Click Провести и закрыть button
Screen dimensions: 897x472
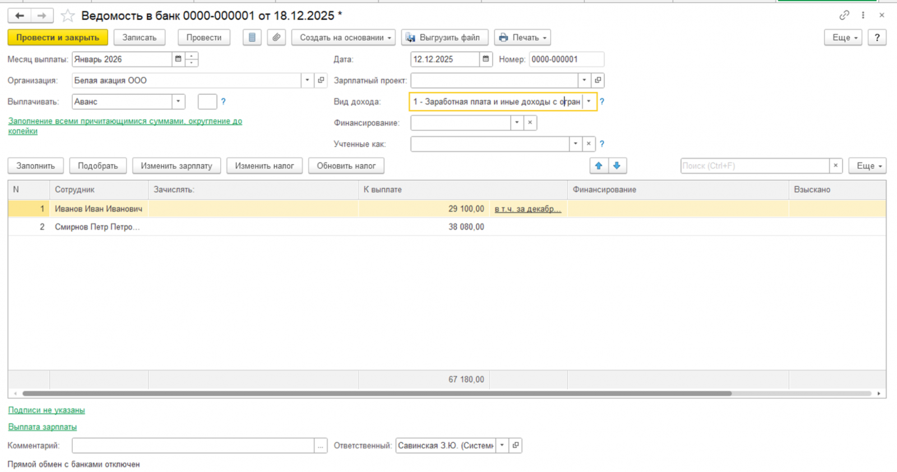tap(58, 38)
